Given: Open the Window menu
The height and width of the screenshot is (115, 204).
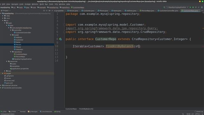Looking at the screenshot, I should click(x=62, y=4).
